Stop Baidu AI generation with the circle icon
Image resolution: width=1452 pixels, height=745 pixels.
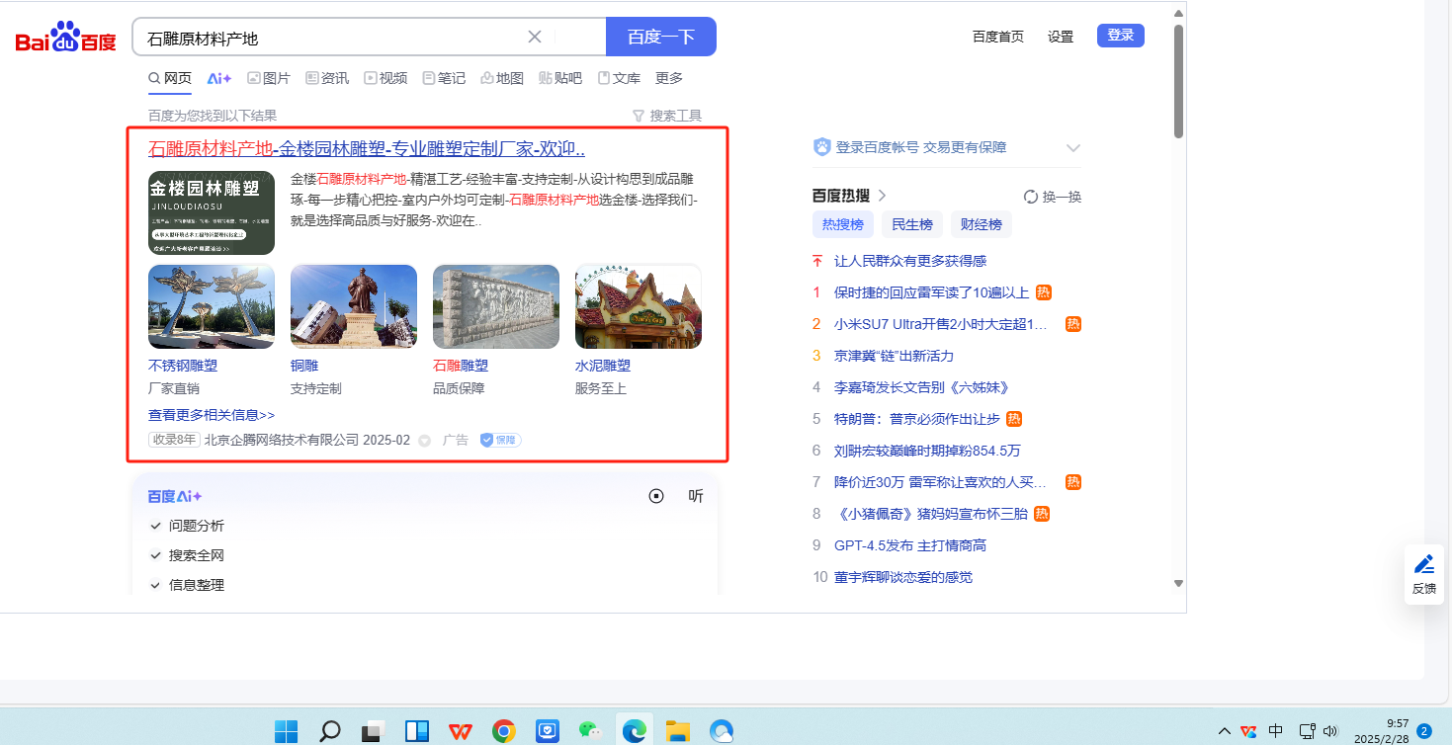[x=656, y=496]
